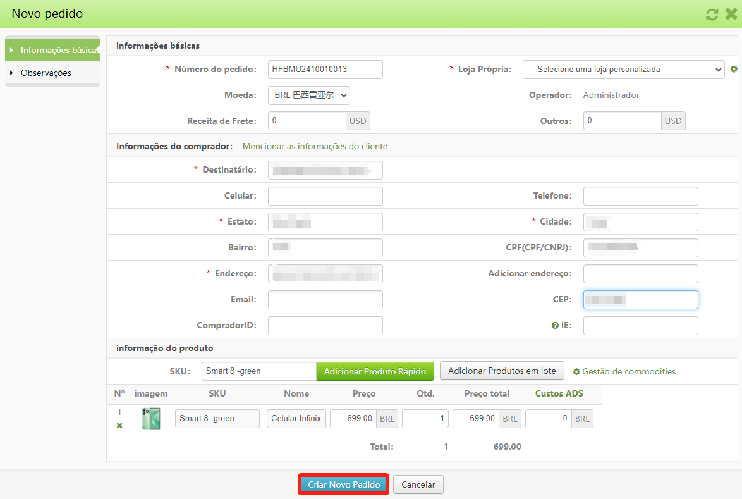Click the refresh icon in the header
This screenshot has width=742, height=499.
712,13
